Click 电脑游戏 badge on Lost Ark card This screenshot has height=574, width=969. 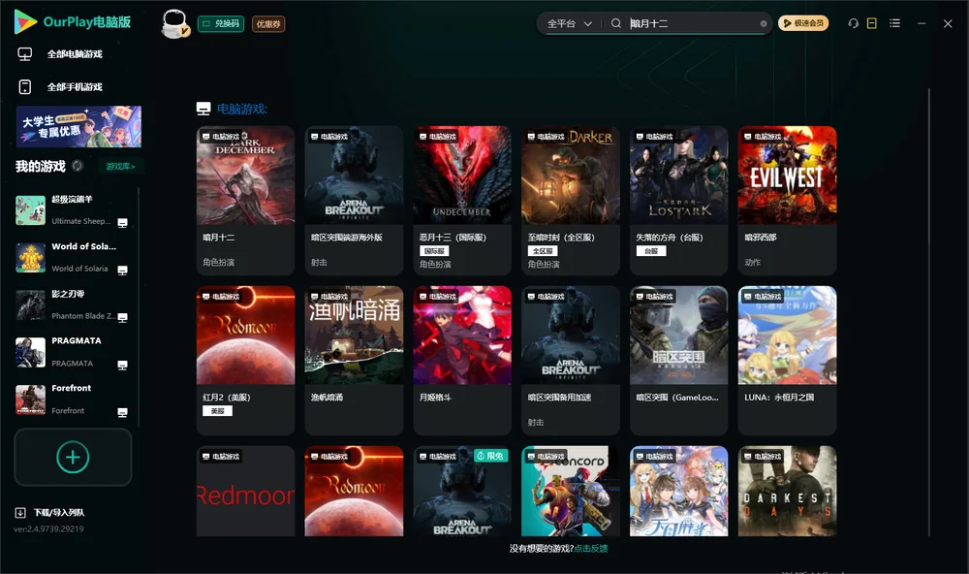point(654,136)
